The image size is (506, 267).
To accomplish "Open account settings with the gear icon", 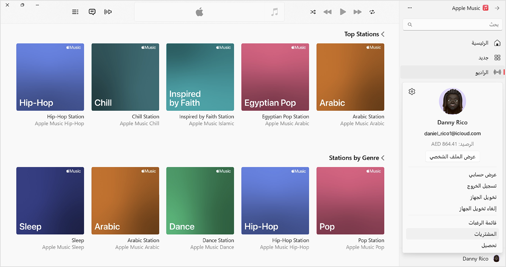I will click(412, 91).
